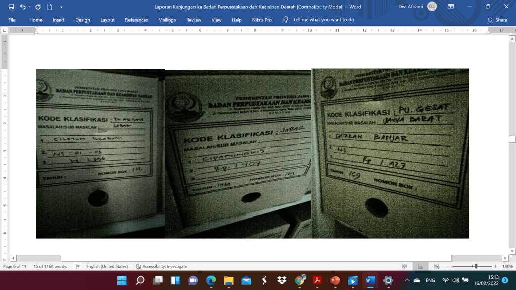Click the zoom slider handle
The width and height of the screenshot is (516, 290).
[x=475, y=266]
